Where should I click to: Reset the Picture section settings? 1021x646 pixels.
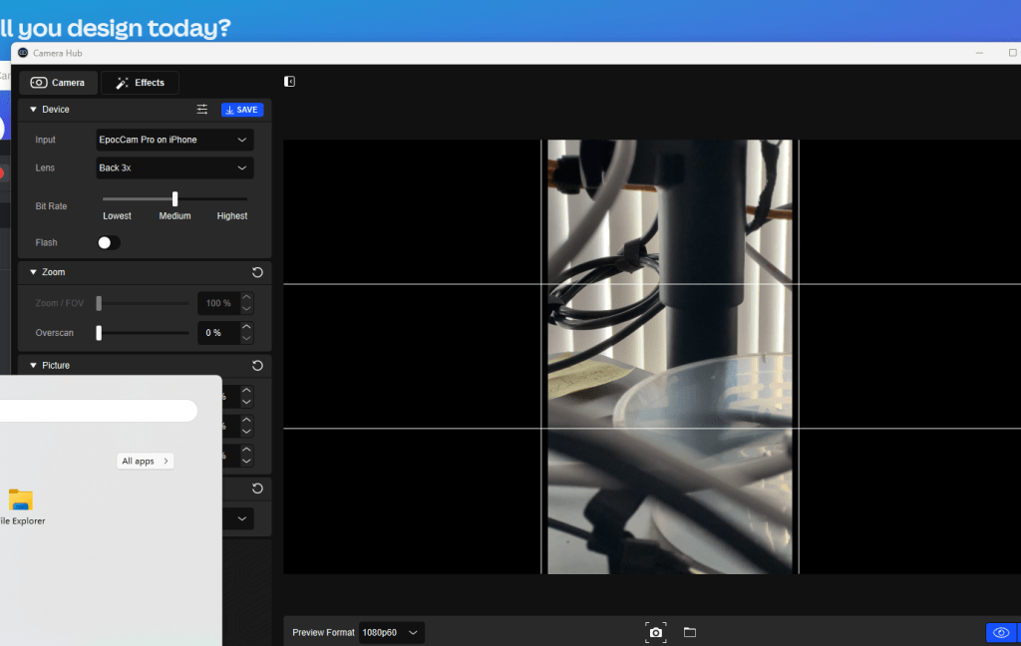point(257,365)
